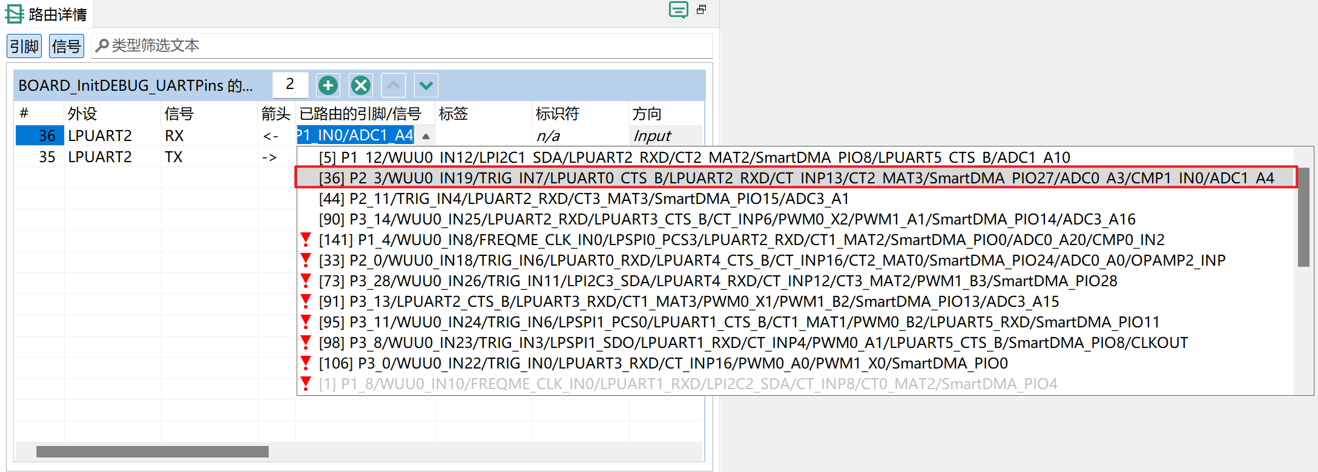Click the red warning icon beside pin 141
The image size is (1318, 472).
click(x=306, y=240)
